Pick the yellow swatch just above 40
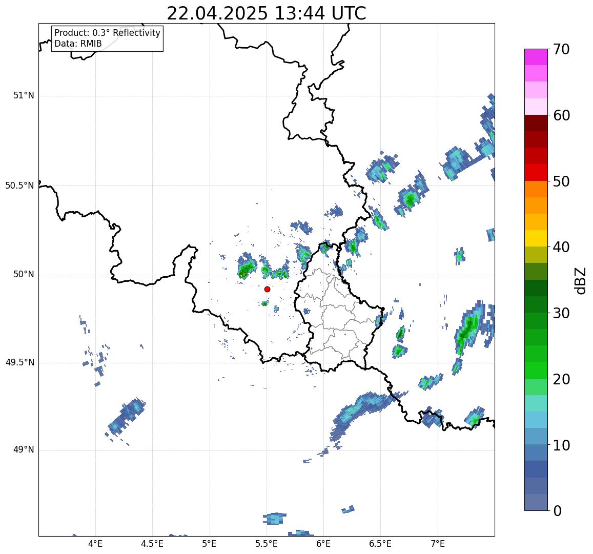The width and height of the screenshot is (593, 554). point(536,239)
